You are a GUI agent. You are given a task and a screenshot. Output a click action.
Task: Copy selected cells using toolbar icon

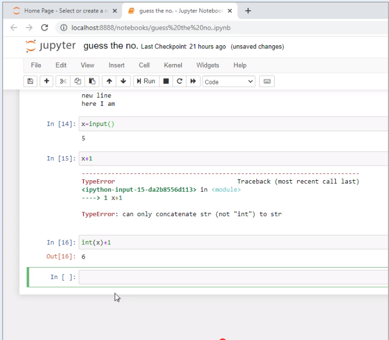click(x=78, y=81)
